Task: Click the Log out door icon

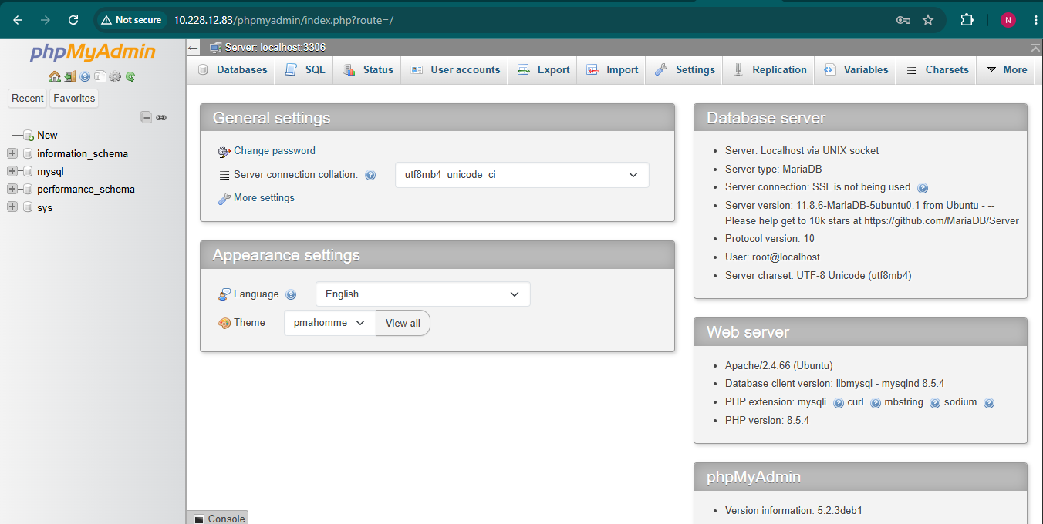Action: 70,76
